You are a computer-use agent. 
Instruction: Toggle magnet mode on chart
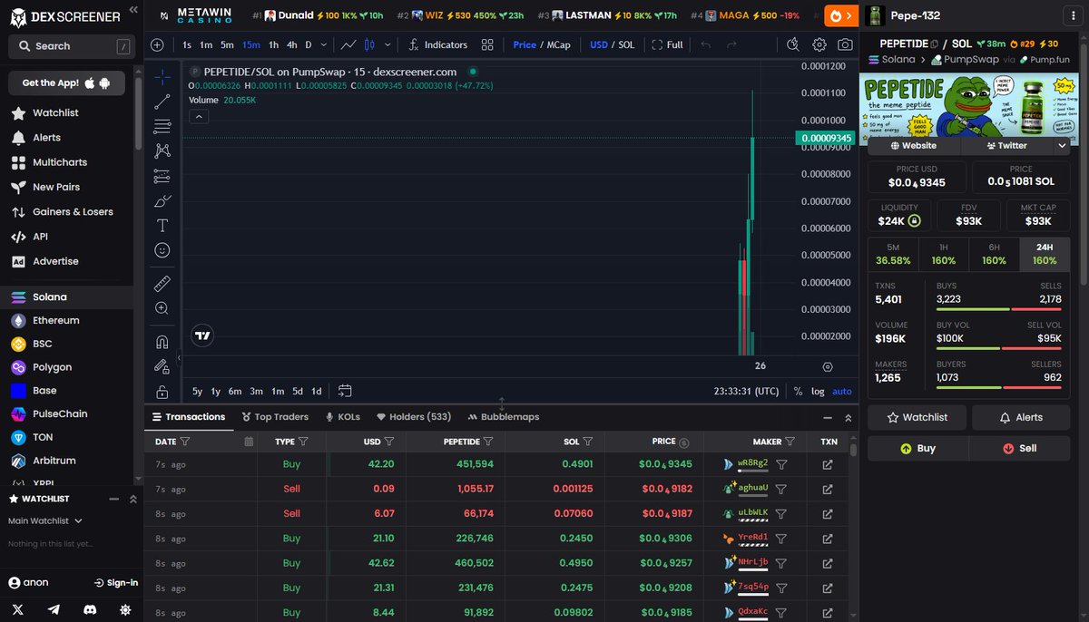click(162, 342)
